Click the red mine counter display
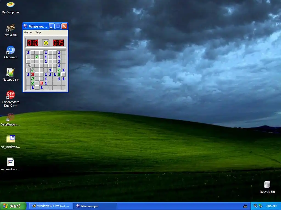Viewport: 281px width, 210px height. point(33,43)
